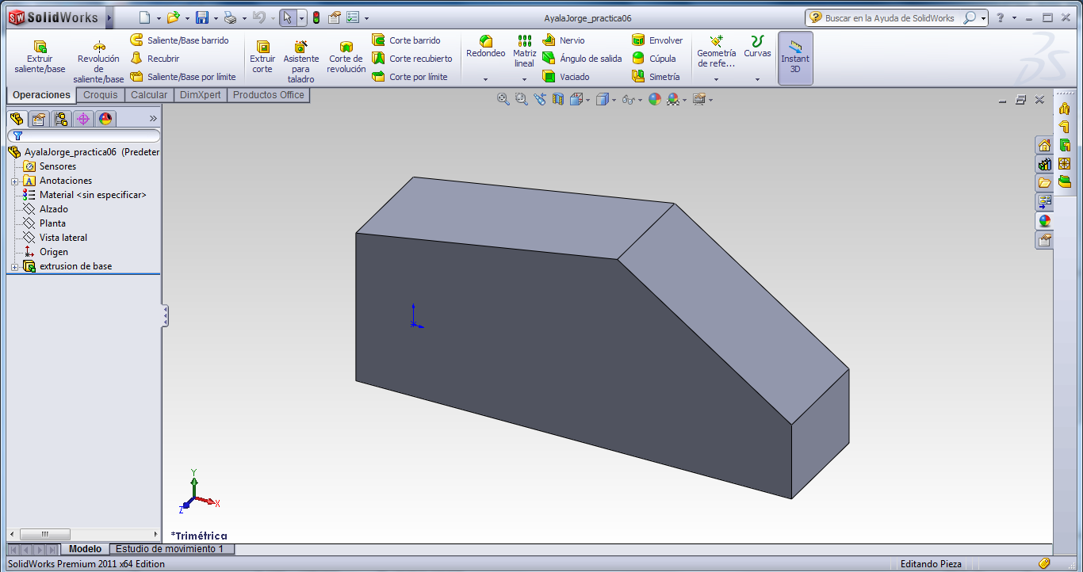Expand the 'extrusion de base' feature
This screenshot has height=572, width=1083.
click(x=15, y=266)
